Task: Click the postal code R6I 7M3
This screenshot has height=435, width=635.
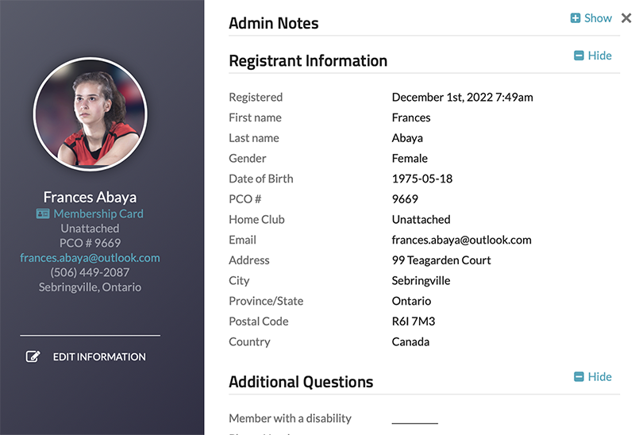Action: (x=413, y=321)
